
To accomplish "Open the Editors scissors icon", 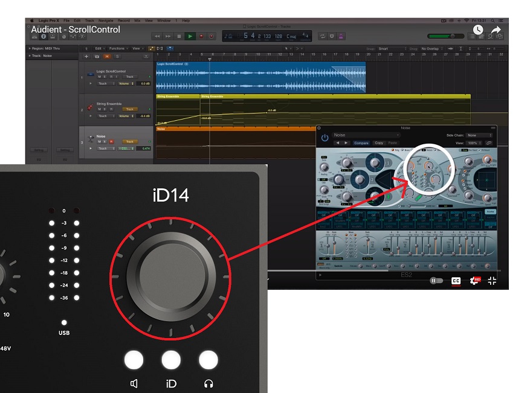I will coord(82,36).
